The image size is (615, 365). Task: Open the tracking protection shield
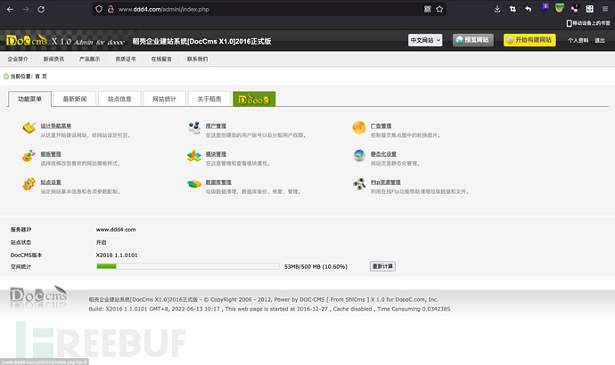[x=99, y=9]
